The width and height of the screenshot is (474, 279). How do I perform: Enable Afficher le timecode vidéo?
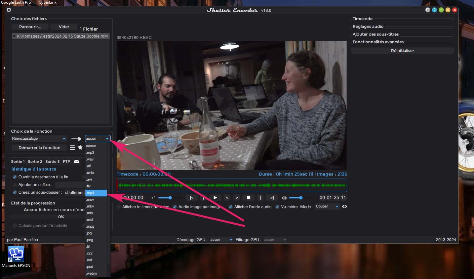point(119,207)
